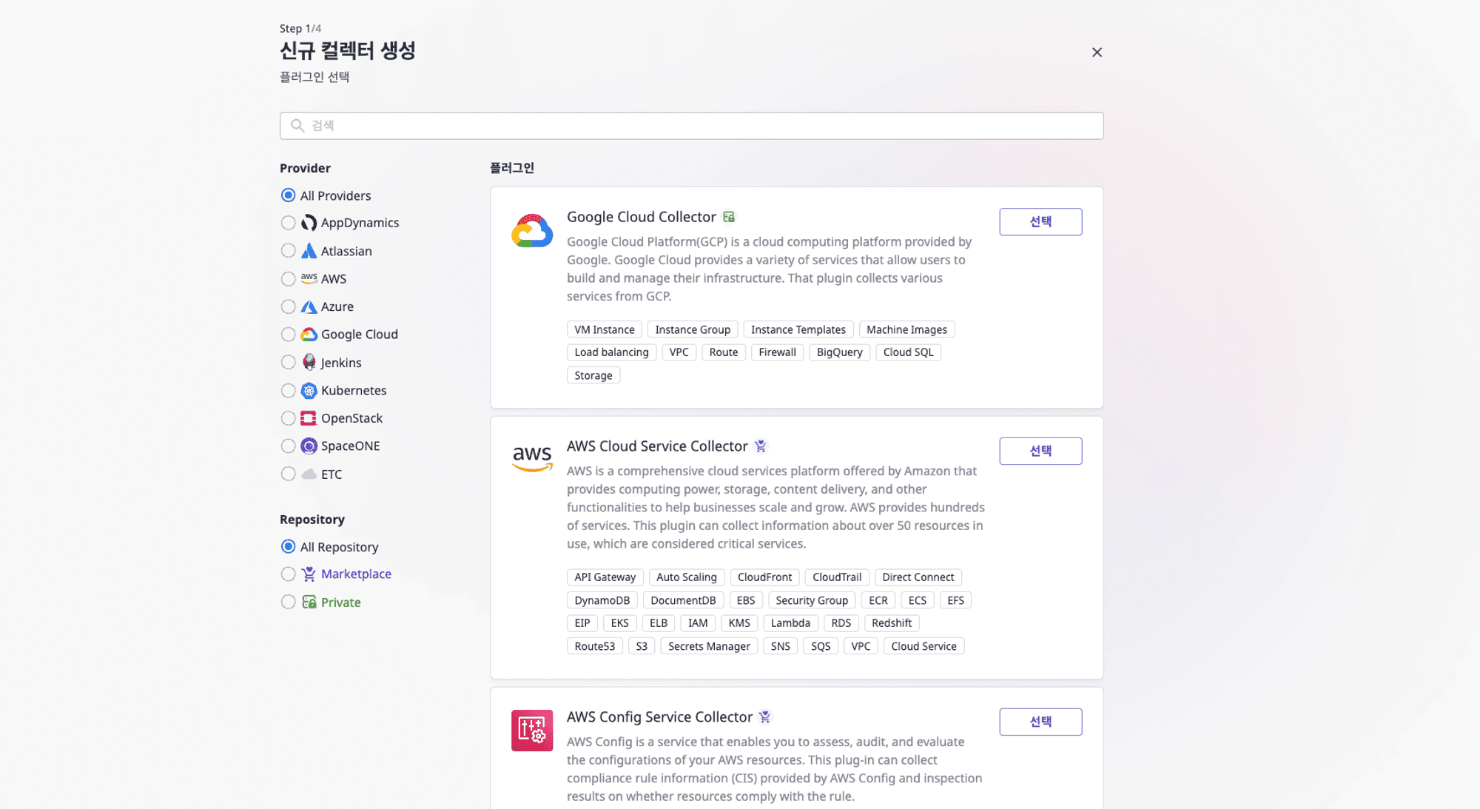Click the Cloud SQL tag
This screenshot has width=1480, height=809.
click(908, 352)
